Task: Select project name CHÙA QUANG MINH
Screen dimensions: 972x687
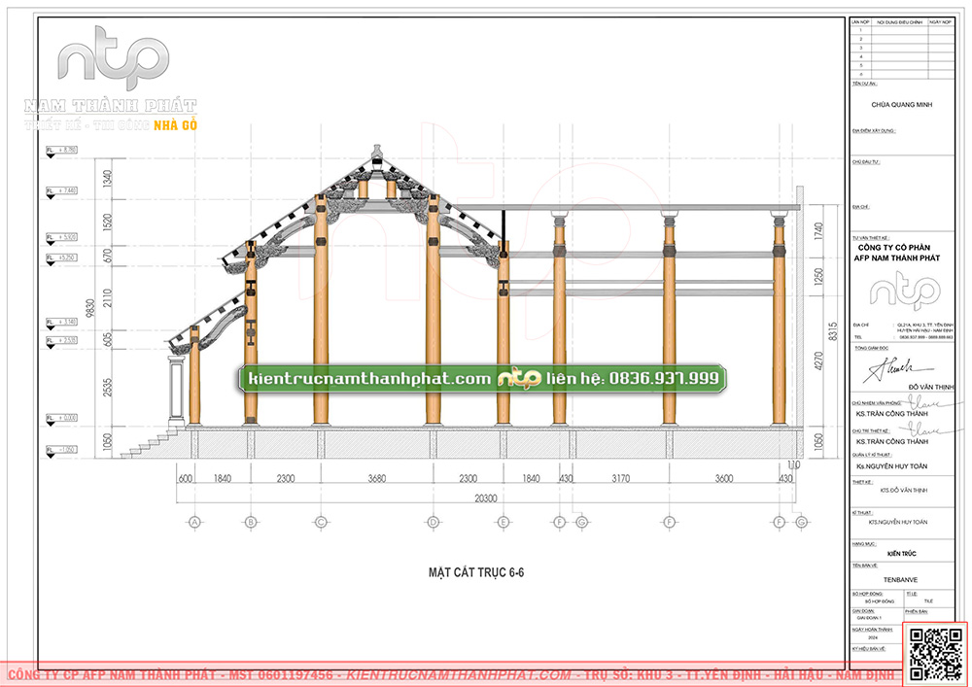Action: point(901,105)
